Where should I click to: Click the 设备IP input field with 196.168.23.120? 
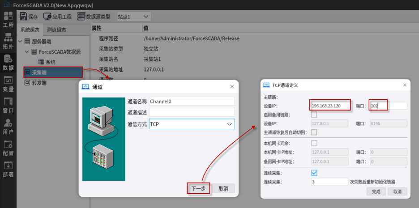click(x=329, y=106)
